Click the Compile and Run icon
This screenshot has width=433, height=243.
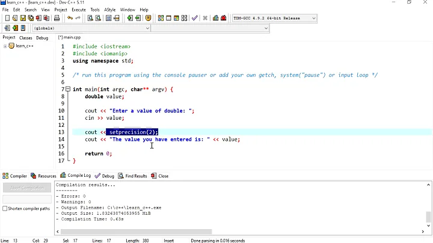176,18
